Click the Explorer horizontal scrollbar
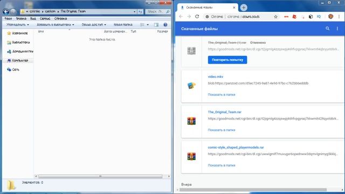This screenshot has height=194, width=345. tap(100, 176)
